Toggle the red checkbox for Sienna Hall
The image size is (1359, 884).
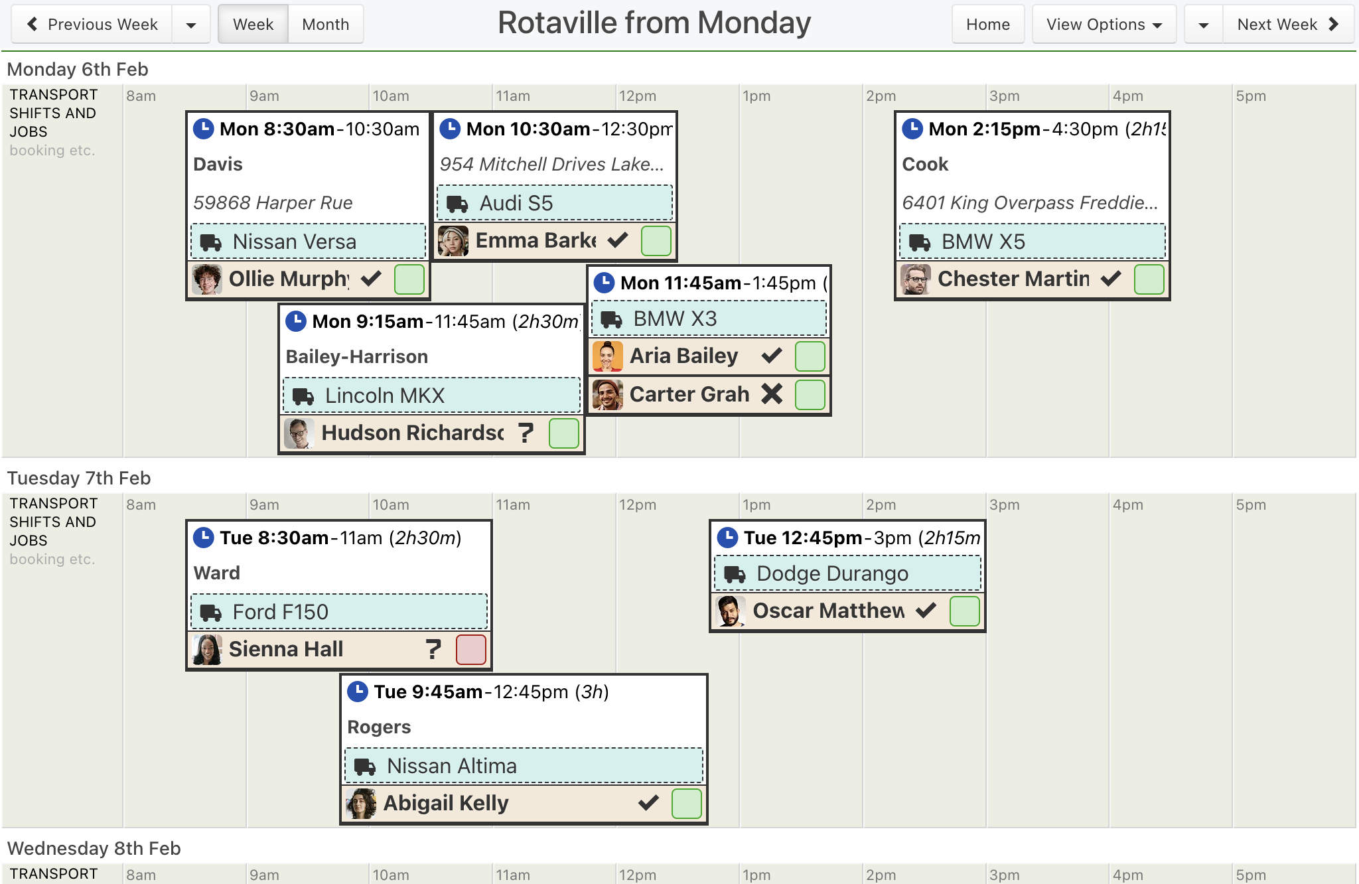click(471, 649)
